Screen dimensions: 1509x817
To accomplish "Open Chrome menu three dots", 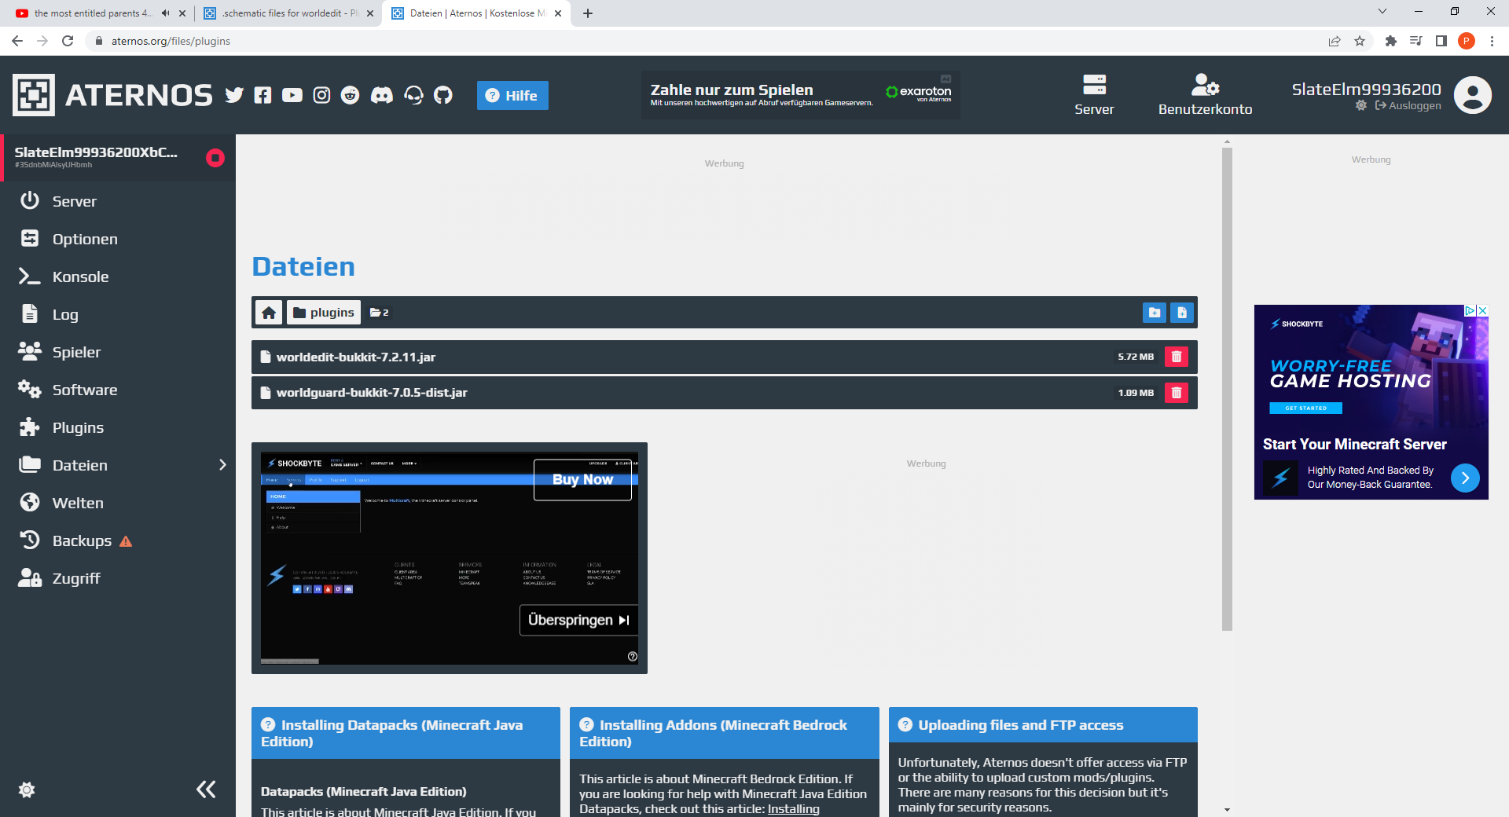I will pyautogui.click(x=1492, y=41).
